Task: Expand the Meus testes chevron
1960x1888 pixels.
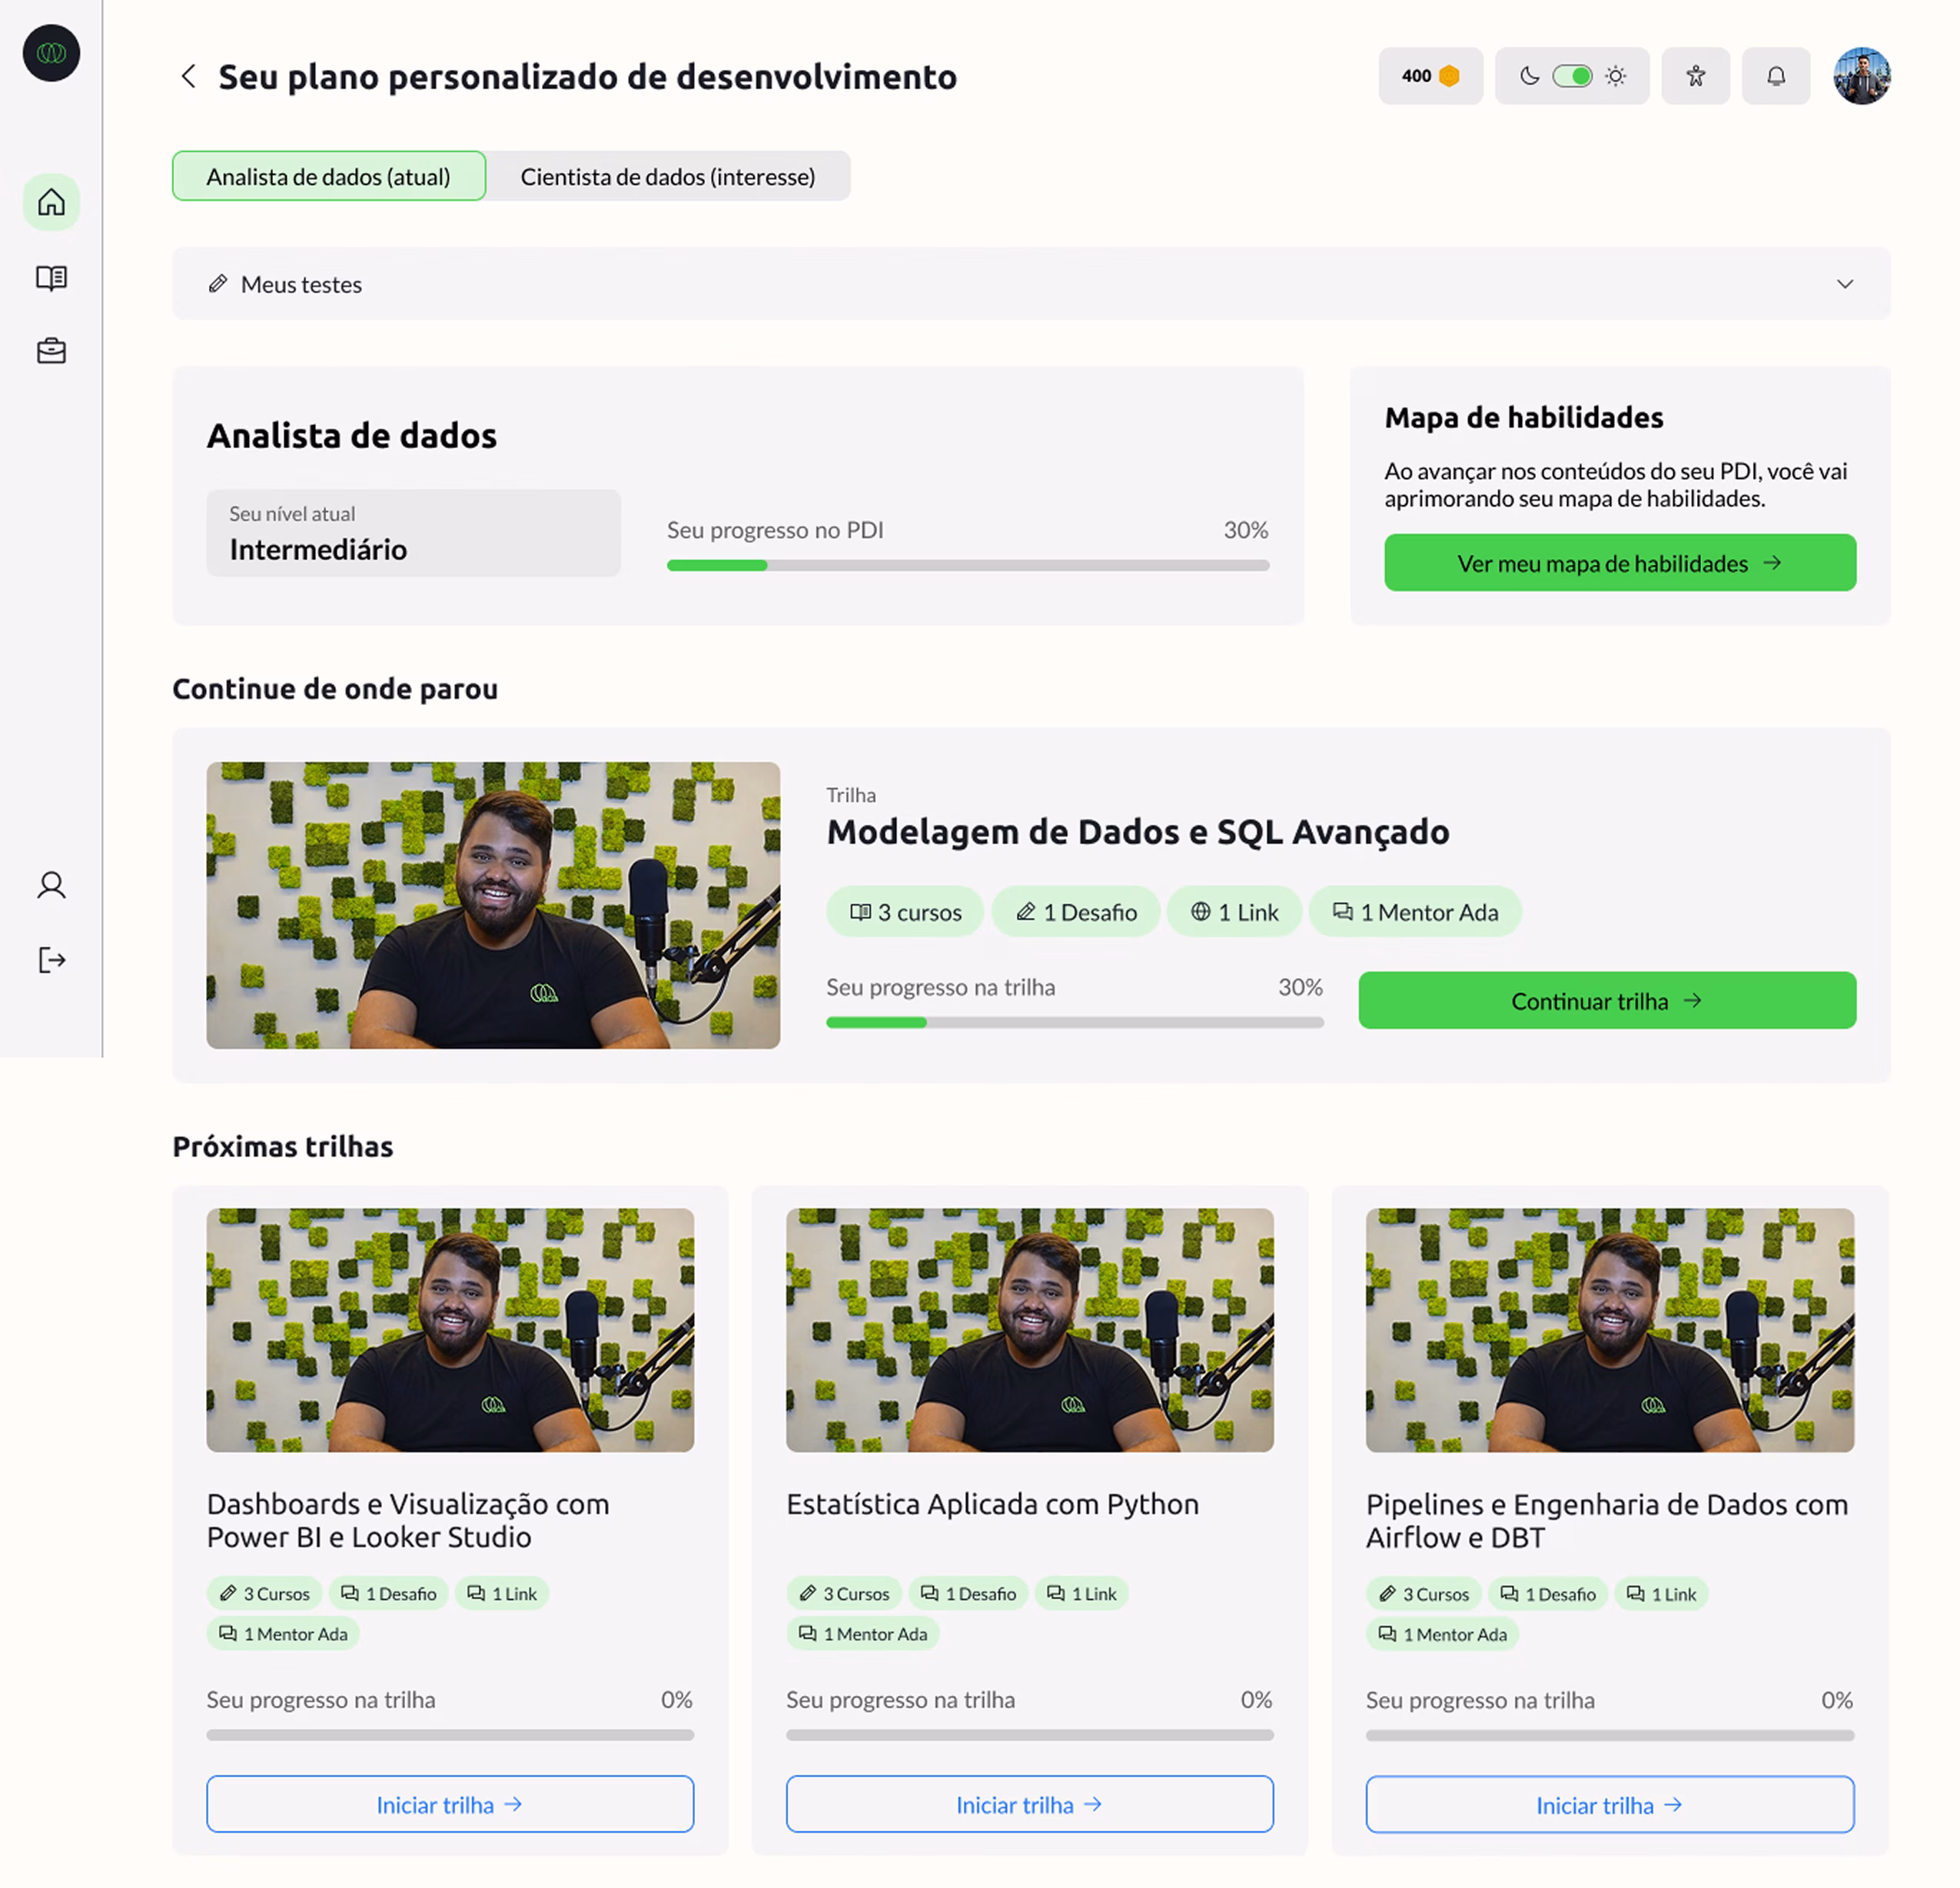Action: 1844,284
